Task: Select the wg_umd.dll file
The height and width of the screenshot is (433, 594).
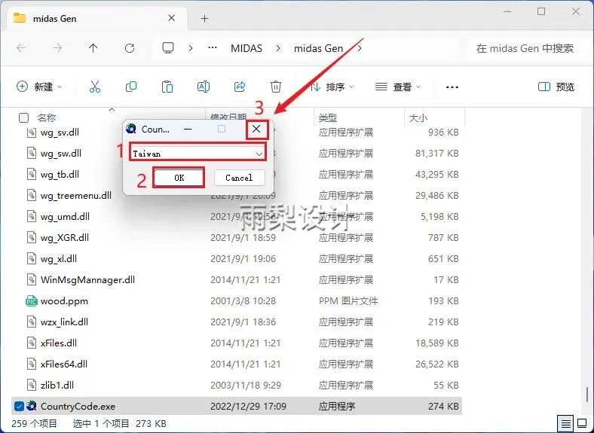Action: [65, 217]
